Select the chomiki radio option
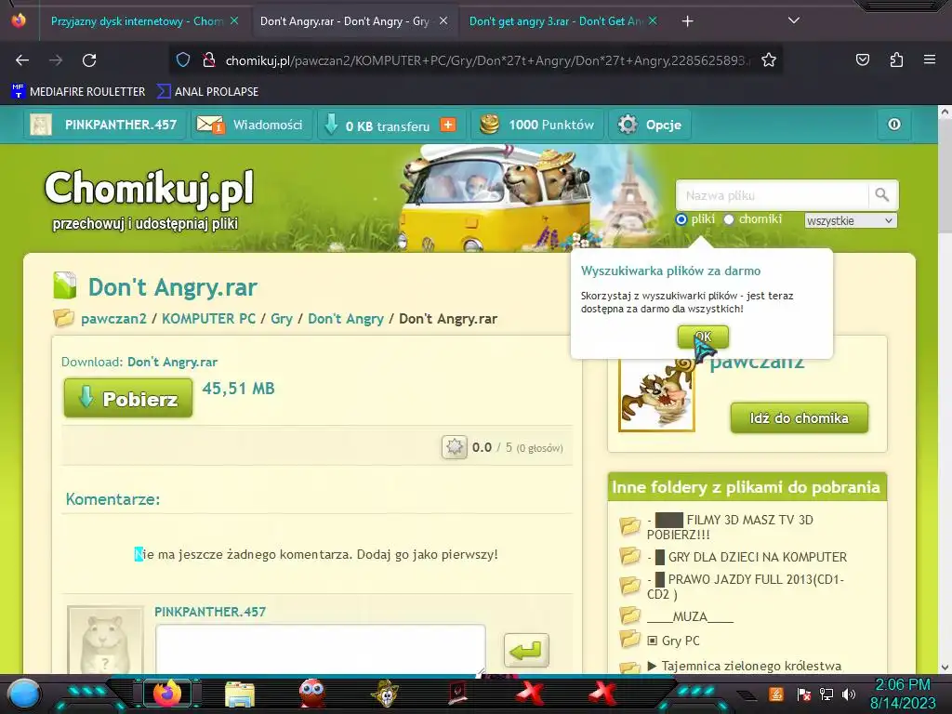Viewport: 952px width, 714px height. (x=729, y=219)
